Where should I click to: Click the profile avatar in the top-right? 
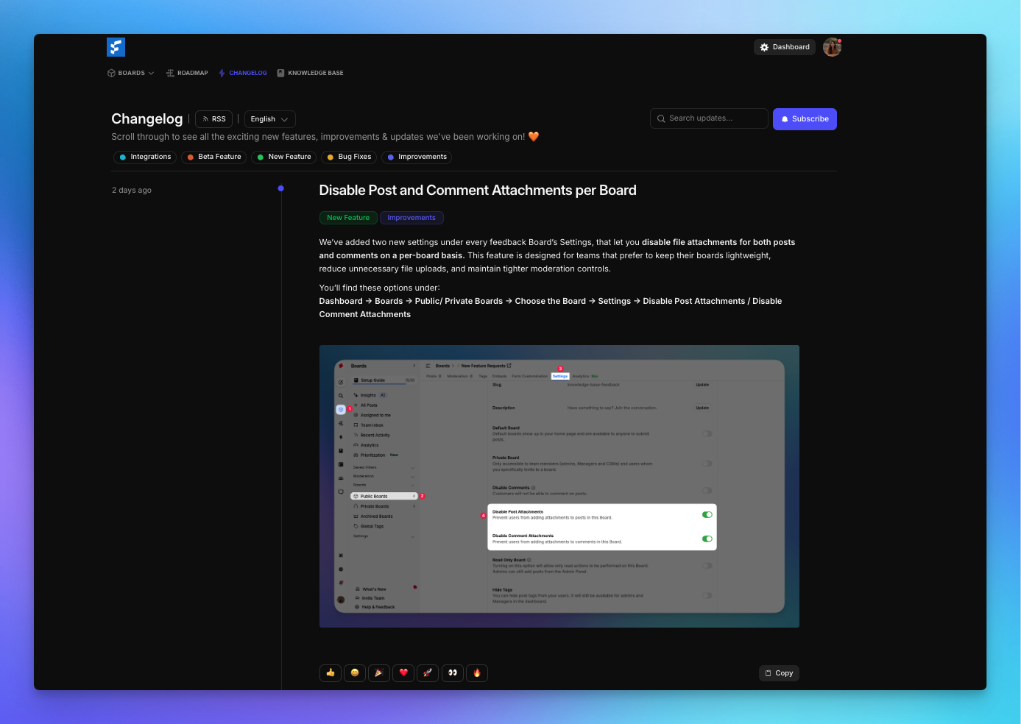(832, 46)
